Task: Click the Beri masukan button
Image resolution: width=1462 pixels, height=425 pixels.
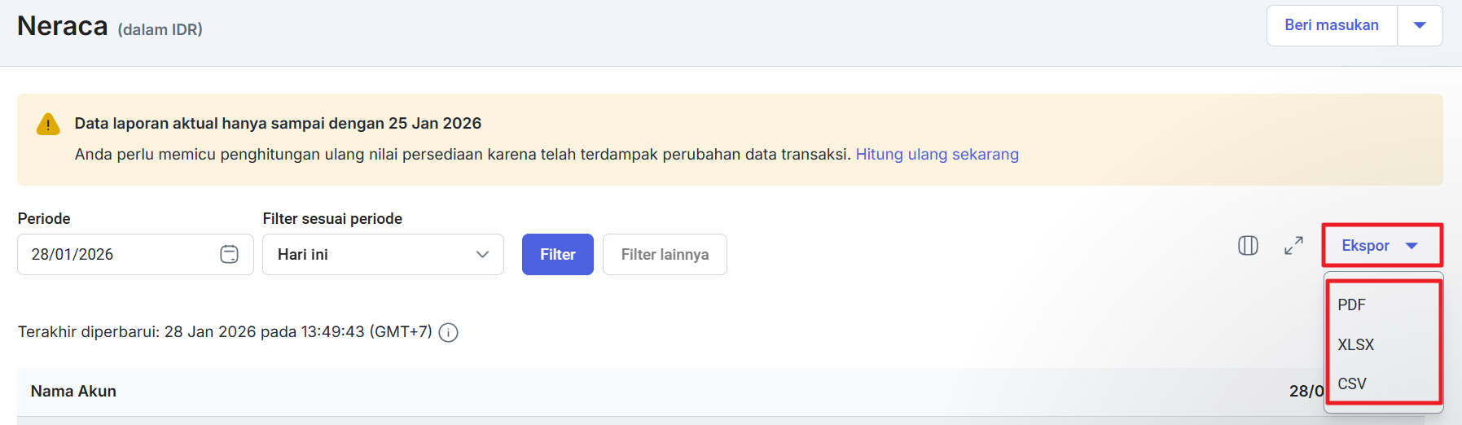Action: pyautogui.click(x=1331, y=25)
